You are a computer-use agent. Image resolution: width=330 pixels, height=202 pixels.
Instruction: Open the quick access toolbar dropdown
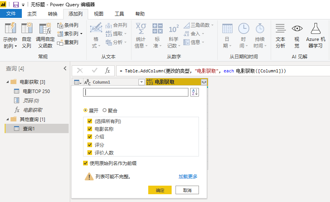pos(23,5)
